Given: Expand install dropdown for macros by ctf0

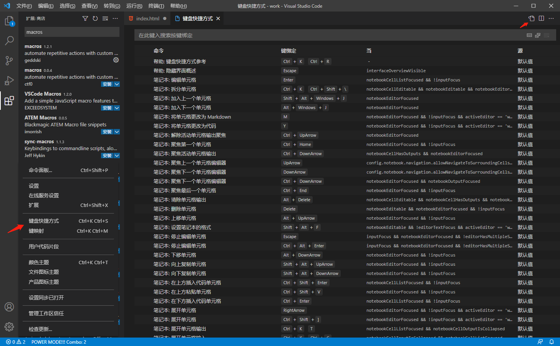Looking at the screenshot, I should 117,84.
